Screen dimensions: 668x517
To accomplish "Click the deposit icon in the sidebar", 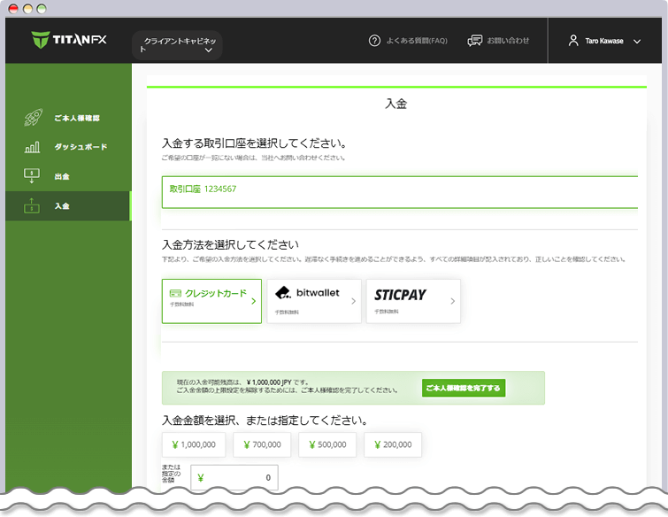I will 32,205.
